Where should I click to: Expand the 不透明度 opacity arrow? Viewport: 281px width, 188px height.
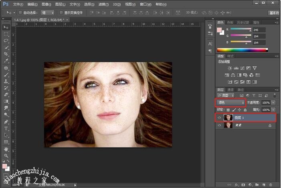pyautogui.click(x=273, y=103)
